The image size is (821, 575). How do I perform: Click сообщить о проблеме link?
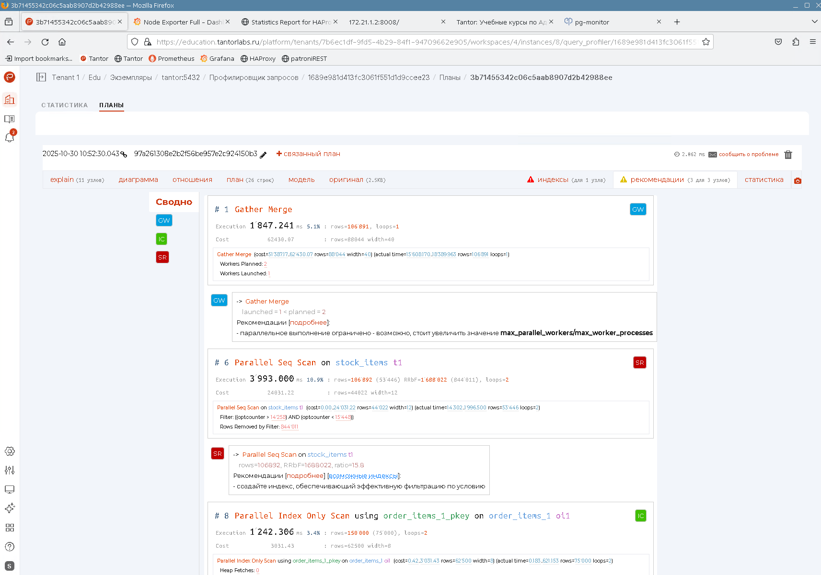coord(748,154)
